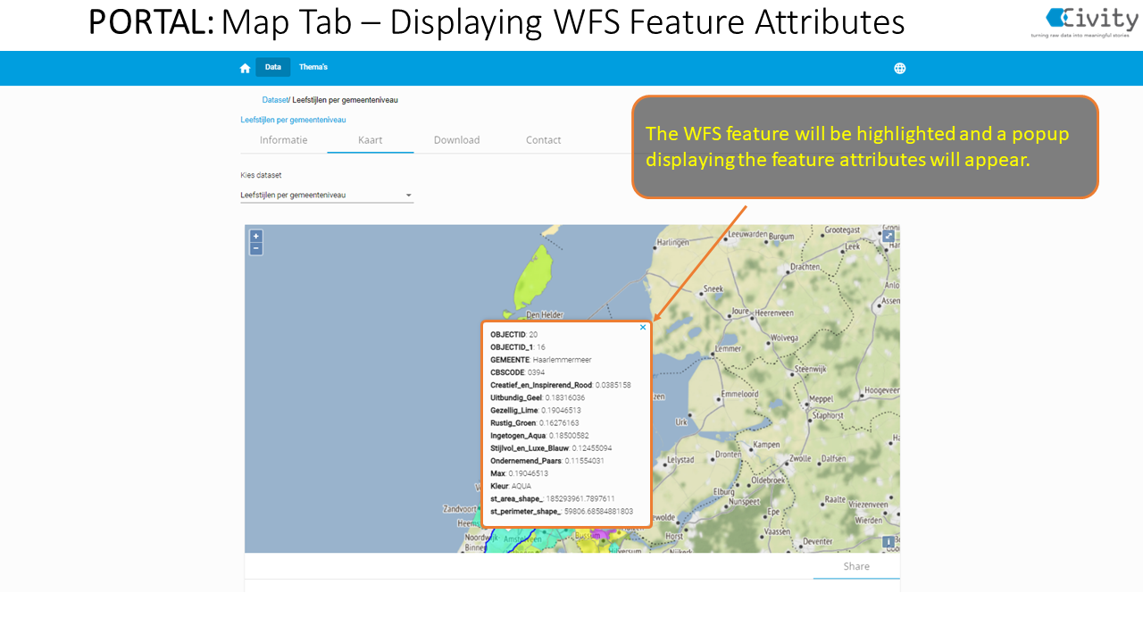Open the globe language selector
This screenshot has height=643, width=1143.
coord(899,68)
